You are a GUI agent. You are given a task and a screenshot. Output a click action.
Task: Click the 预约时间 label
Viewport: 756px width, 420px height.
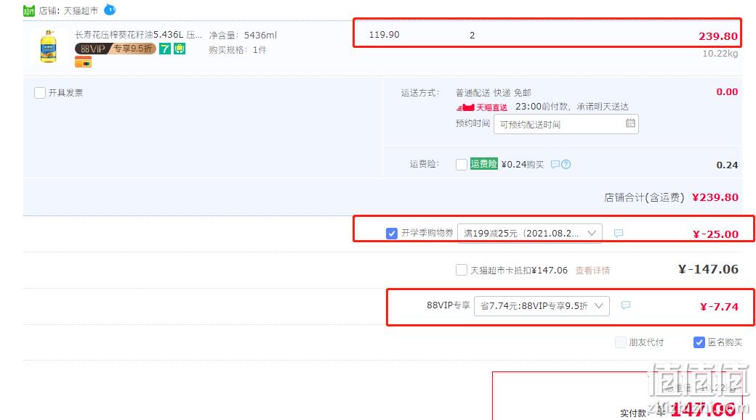coord(472,123)
